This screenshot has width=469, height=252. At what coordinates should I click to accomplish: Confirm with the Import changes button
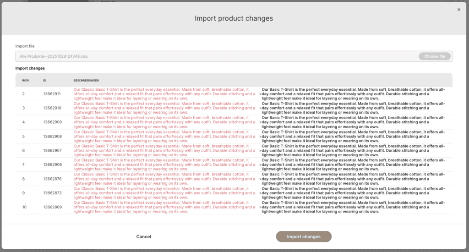tap(303, 236)
